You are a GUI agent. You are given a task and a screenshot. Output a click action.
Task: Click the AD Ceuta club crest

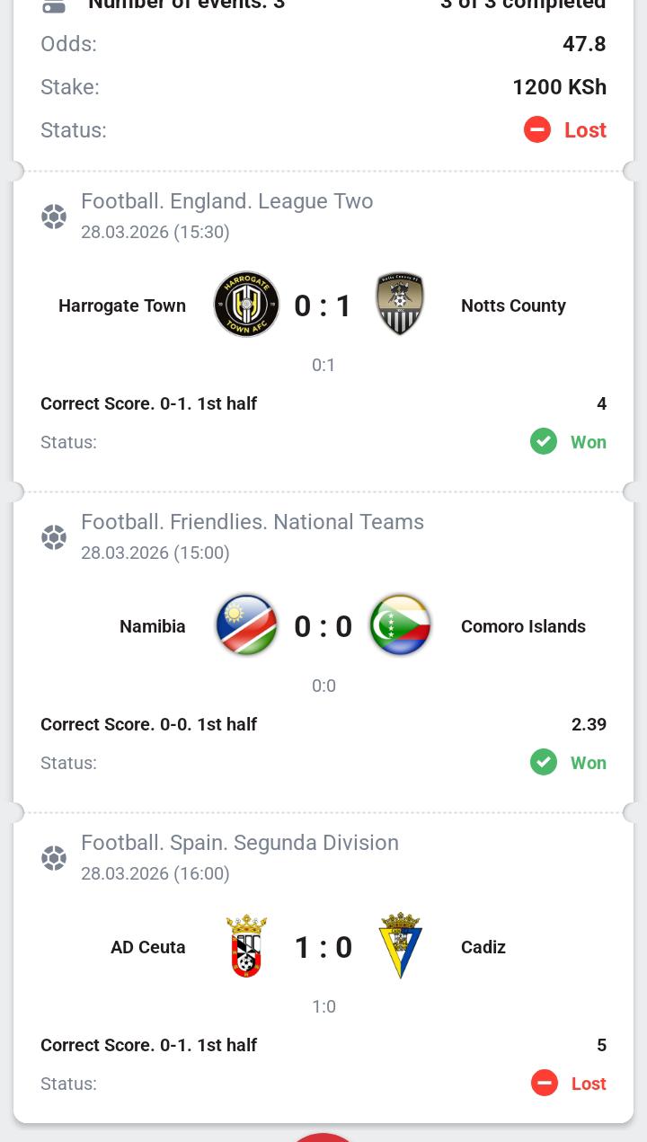pos(246,946)
